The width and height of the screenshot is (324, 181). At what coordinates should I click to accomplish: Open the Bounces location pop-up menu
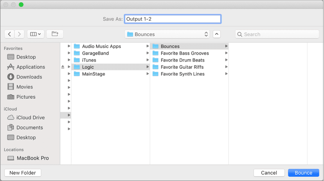(x=167, y=34)
